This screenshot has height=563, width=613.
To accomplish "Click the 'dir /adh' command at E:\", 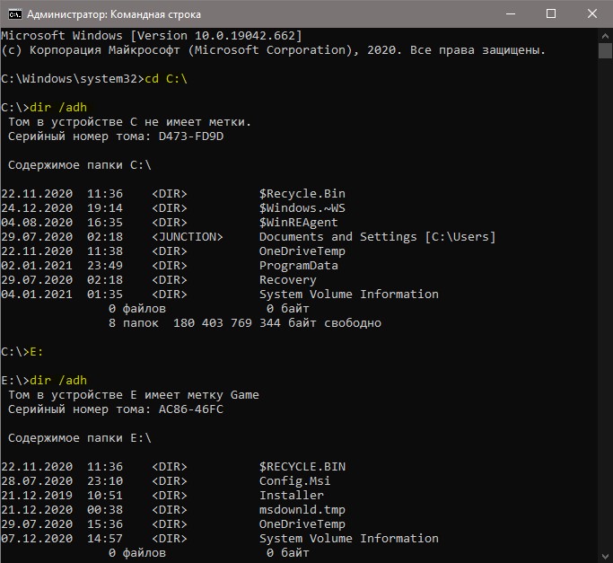I will click(58, 381).
